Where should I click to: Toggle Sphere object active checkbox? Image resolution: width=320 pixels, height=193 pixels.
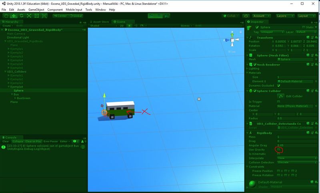pos(257,27)
